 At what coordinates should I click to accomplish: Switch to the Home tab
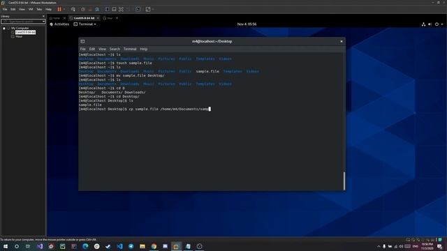[57, 18]
